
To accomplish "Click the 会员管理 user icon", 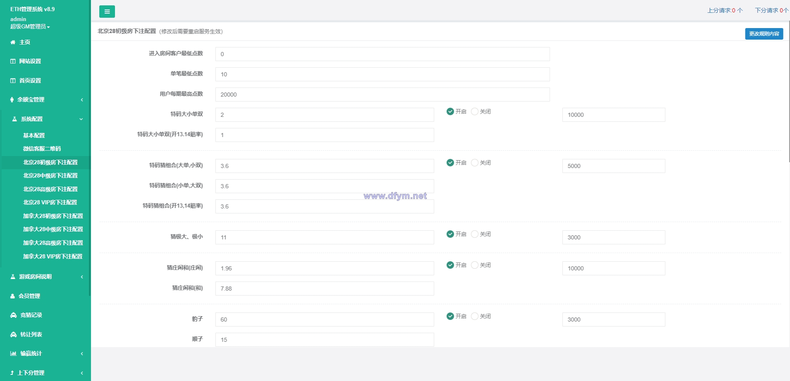I will [x=13, y=296].
